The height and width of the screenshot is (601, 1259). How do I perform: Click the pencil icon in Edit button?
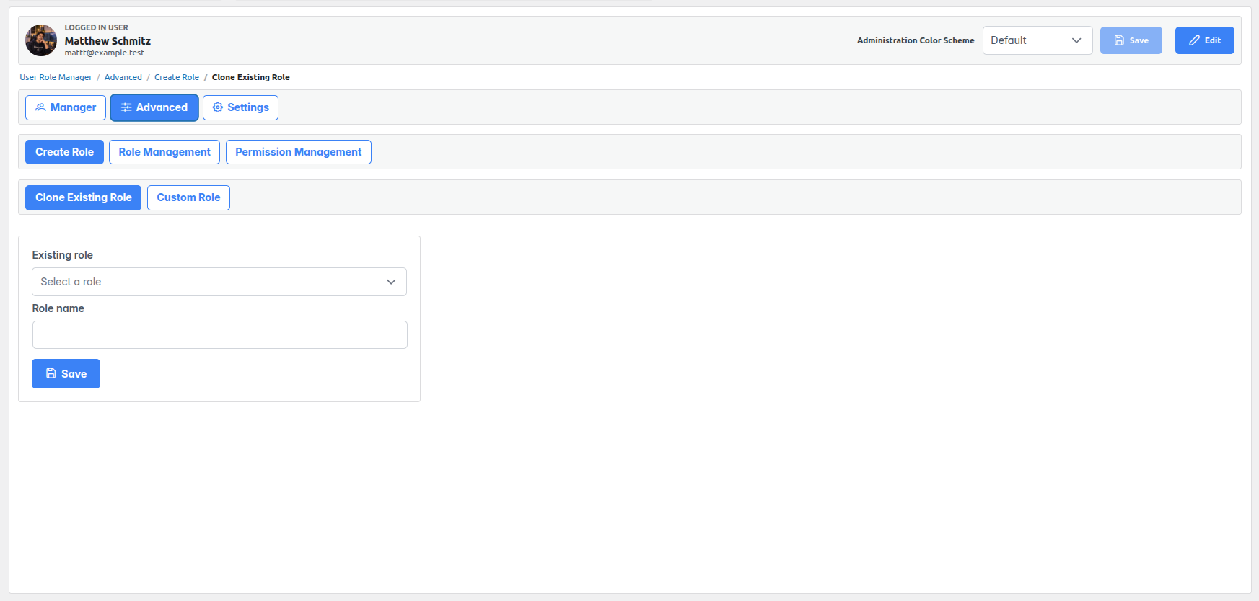(1194, 40)
